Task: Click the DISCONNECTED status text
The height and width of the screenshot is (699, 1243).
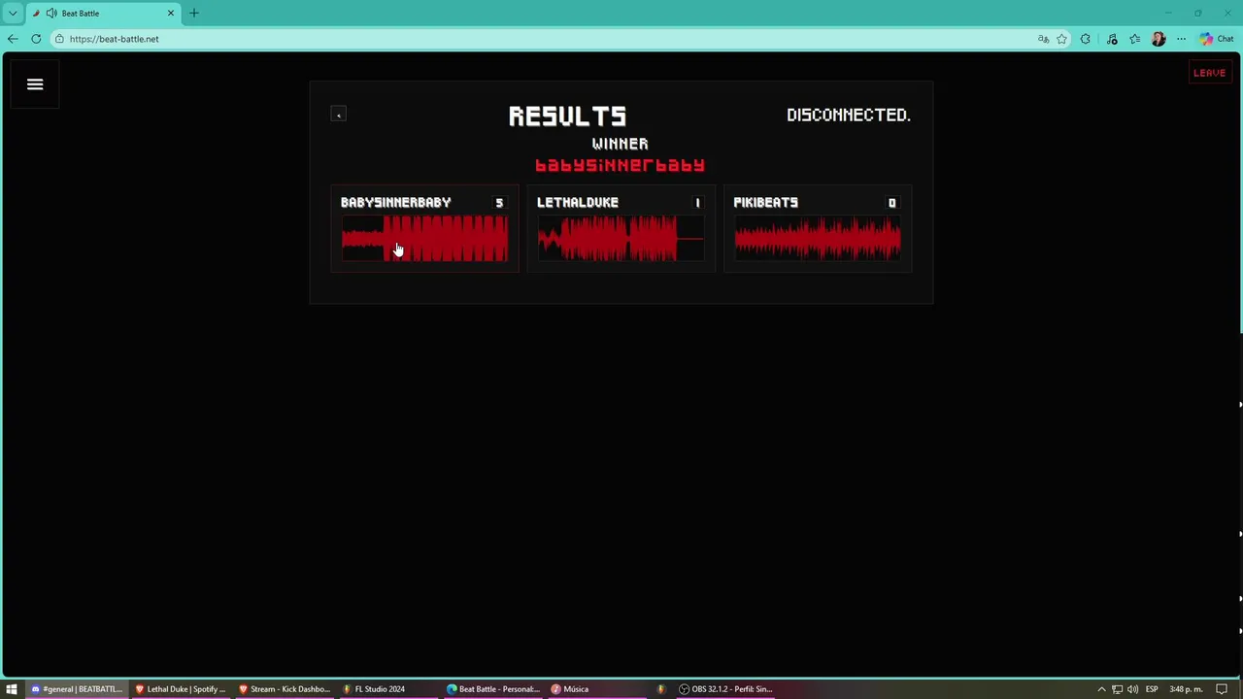Action: [849, 115]
